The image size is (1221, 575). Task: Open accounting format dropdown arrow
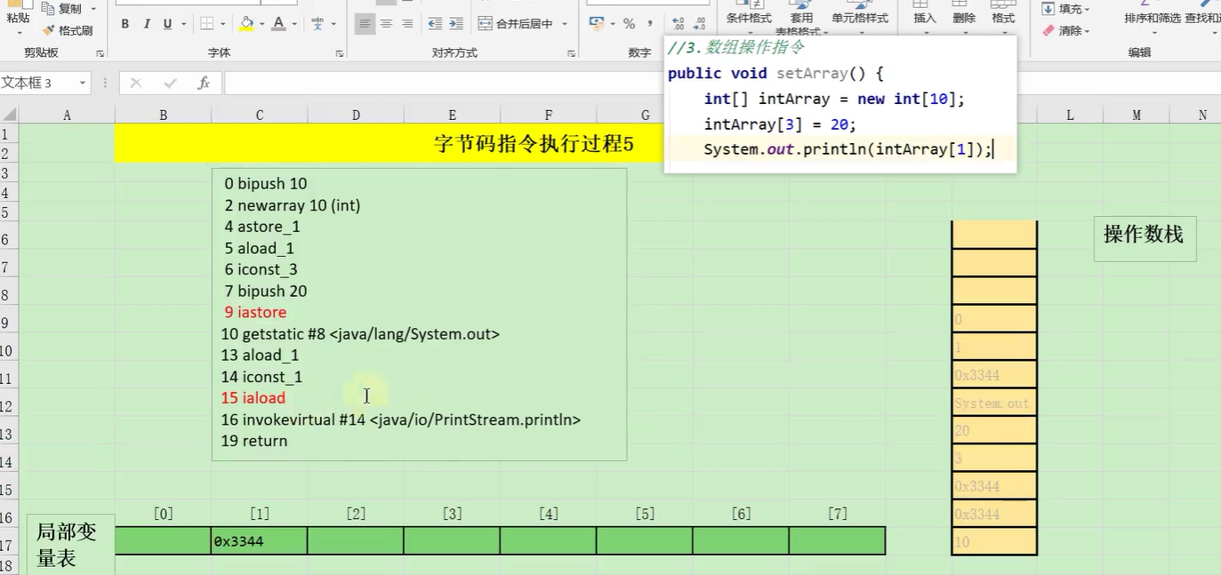(x=611, y=24)
